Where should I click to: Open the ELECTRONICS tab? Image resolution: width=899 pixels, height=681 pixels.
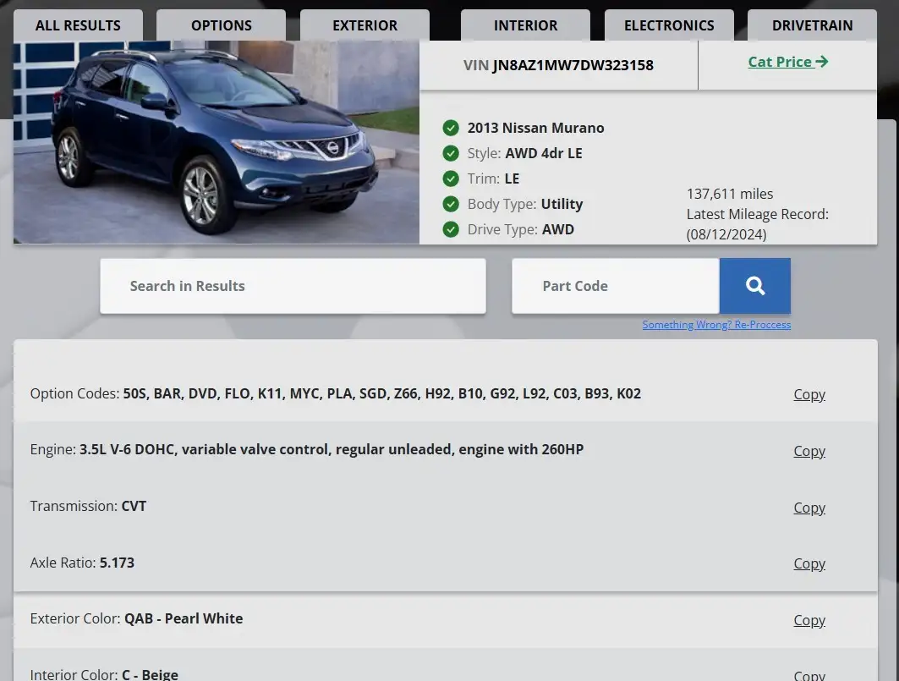point(669,25)
